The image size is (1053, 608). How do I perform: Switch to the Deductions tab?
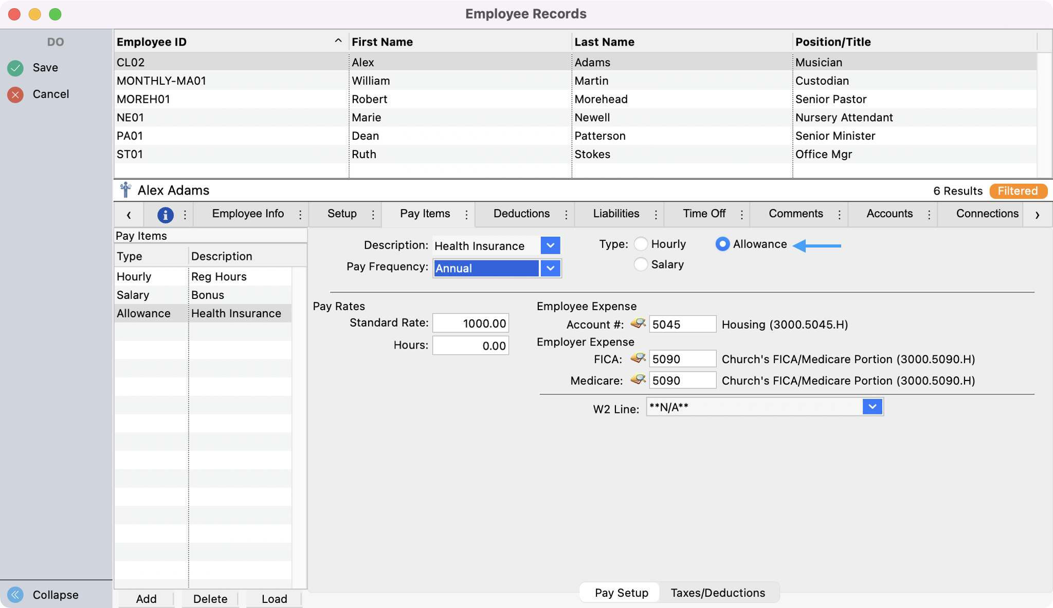pyautogui.click(x=521, y=214)
